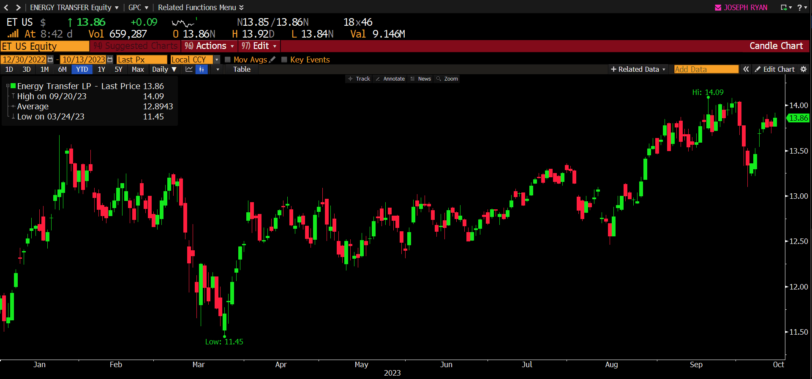Click the Low: 11.45 chart marker
The height and width of the screenshot is (379, 812).
(x=224, y=342)
